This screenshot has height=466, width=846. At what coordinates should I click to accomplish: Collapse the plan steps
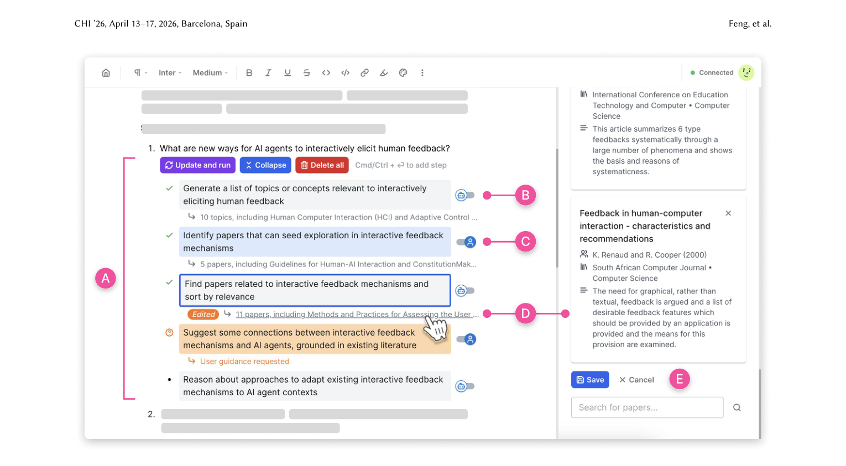266,165
